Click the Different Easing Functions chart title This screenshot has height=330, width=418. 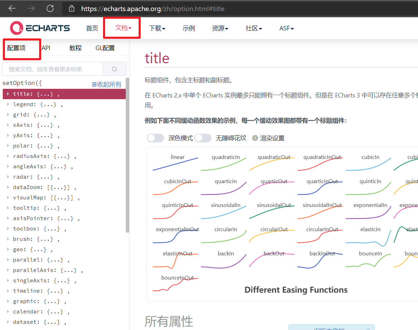(x=296, y=290)
